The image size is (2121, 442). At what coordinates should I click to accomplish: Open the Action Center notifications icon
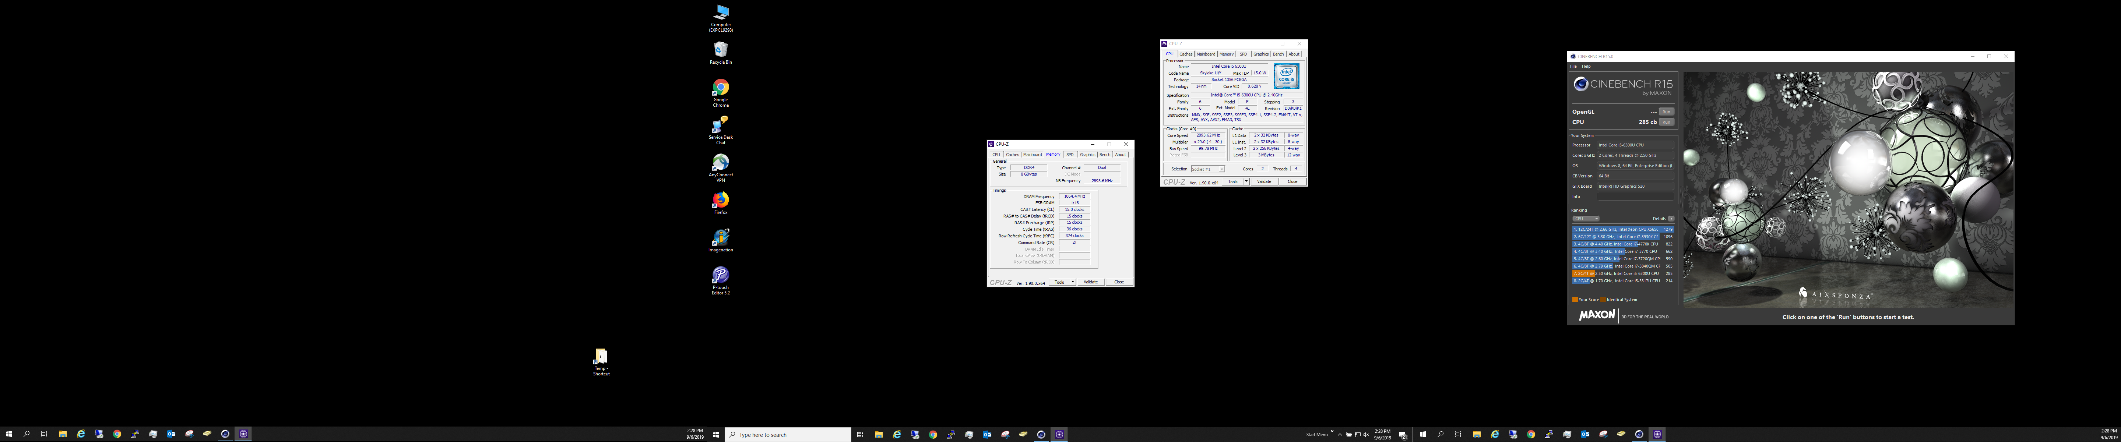tap(1403, 435)
